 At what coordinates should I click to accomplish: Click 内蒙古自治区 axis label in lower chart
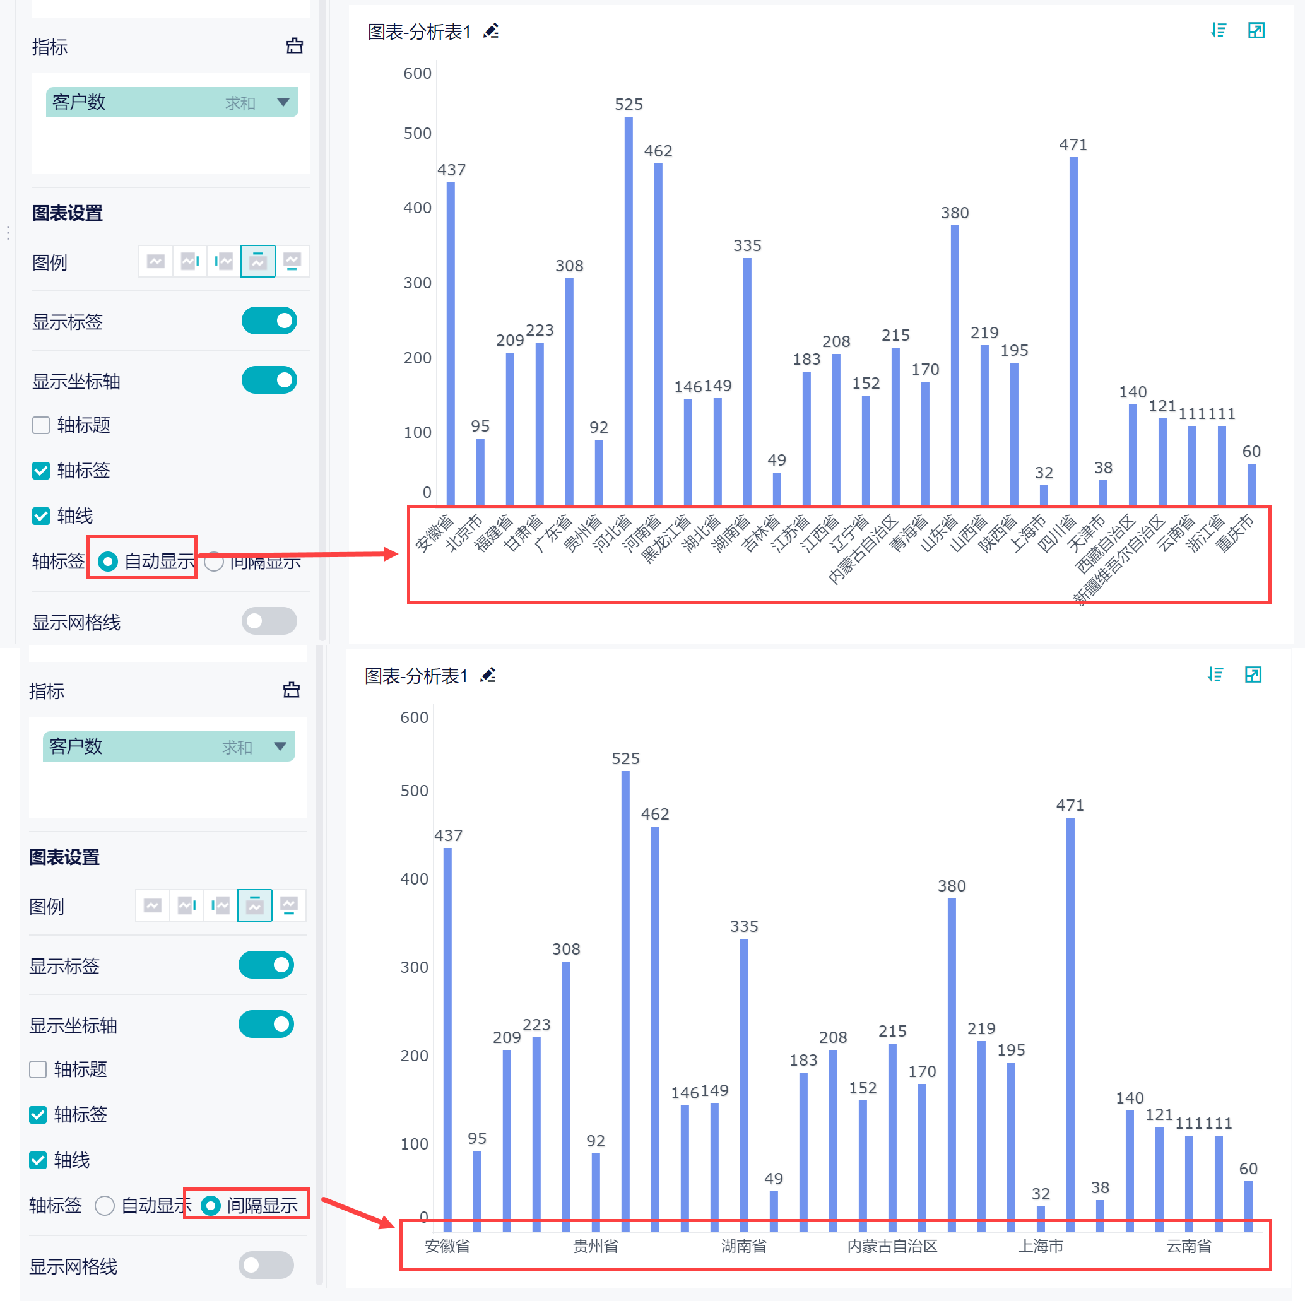click(x=892, y=1245)
